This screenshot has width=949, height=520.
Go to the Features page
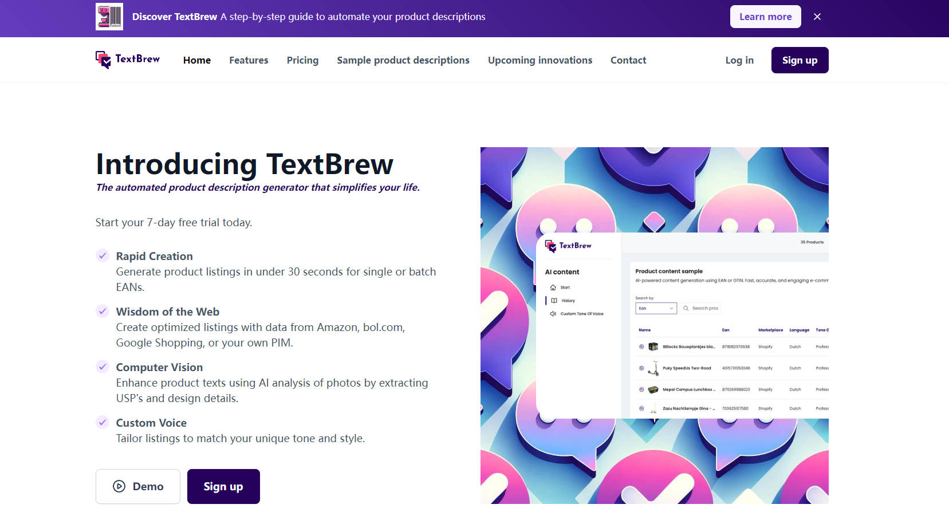click(x=249, y=60)
